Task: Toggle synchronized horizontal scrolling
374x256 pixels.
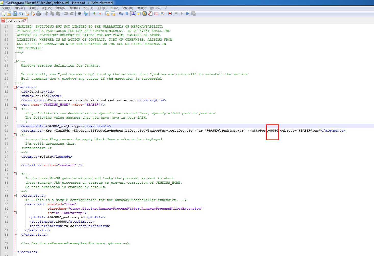Action: click(x=113, y=14)
